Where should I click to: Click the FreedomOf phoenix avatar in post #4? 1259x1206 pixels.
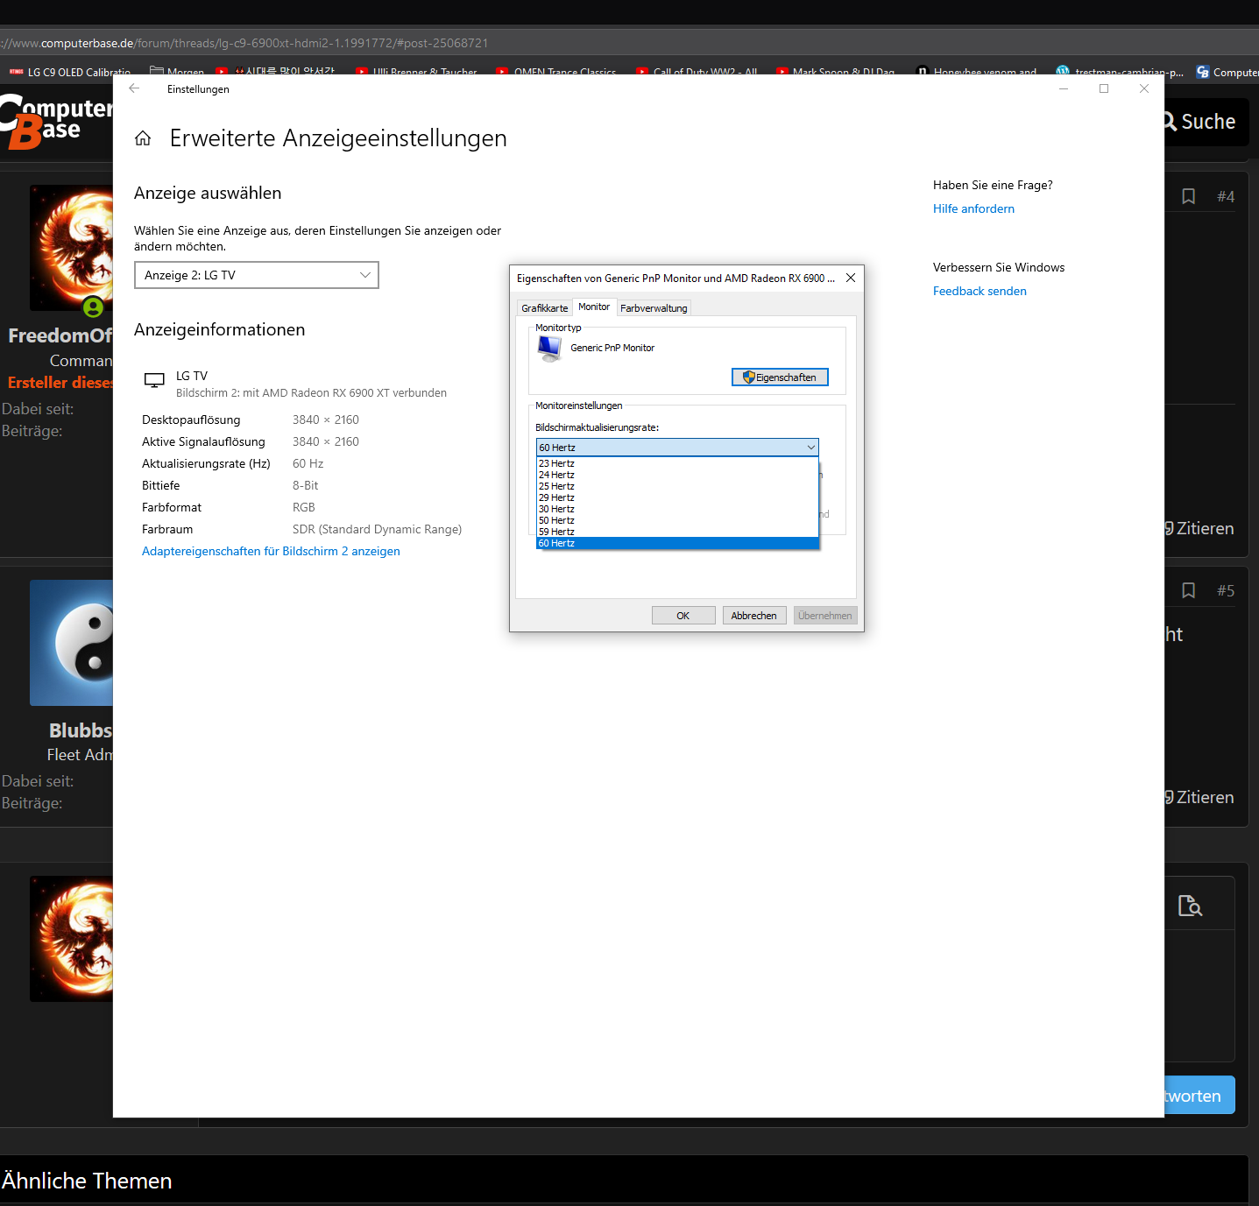click(x=71, y=248)
